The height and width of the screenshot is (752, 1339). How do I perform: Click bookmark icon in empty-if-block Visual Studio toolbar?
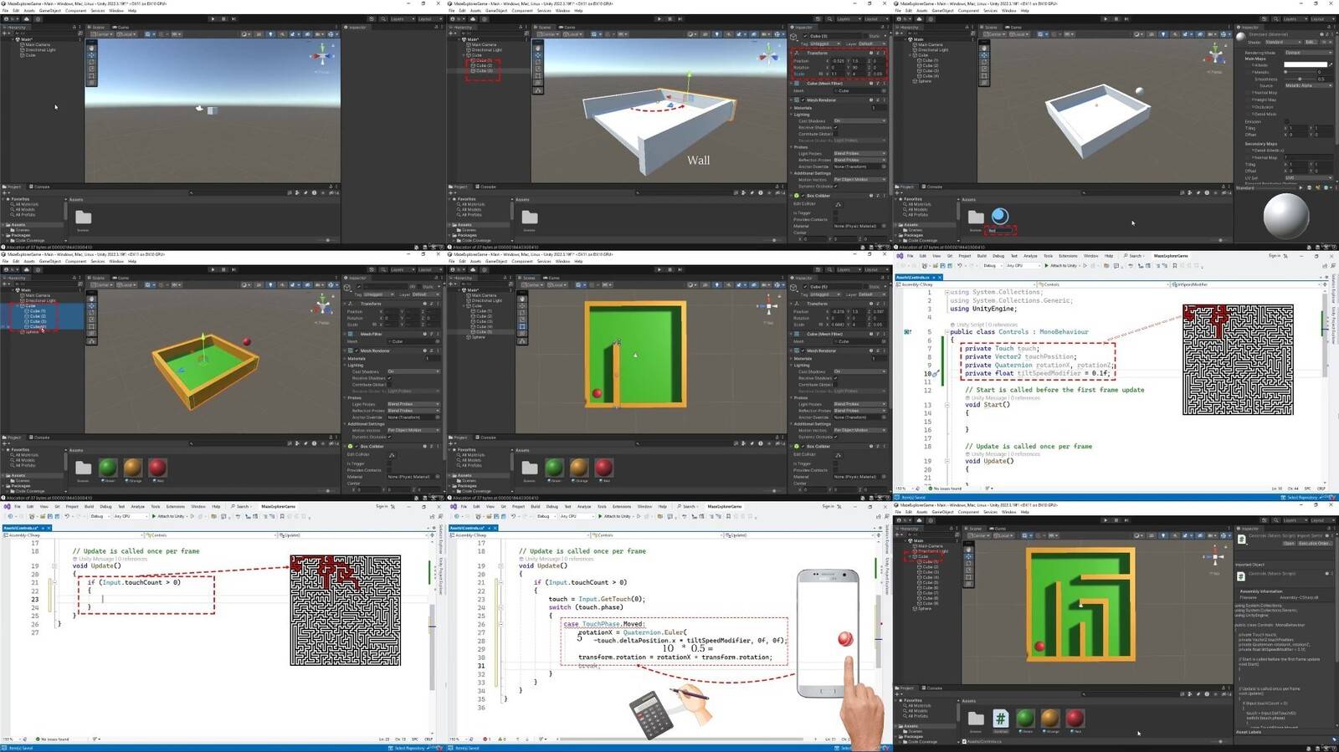pos(282,516)
